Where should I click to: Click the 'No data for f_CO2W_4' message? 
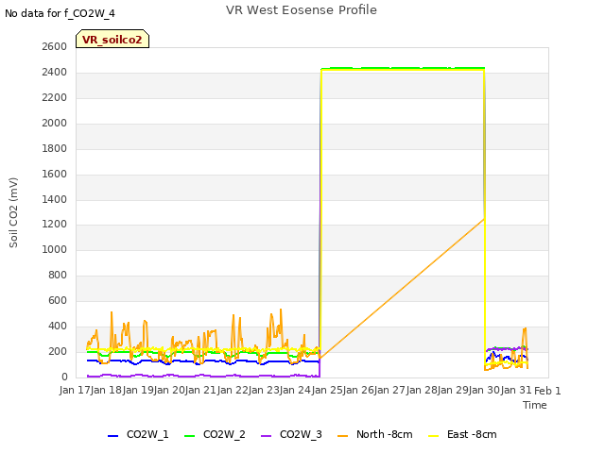60,13
